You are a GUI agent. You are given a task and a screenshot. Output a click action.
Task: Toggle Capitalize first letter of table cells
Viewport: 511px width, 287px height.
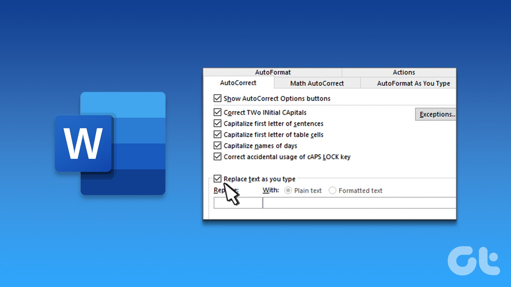click(217, 134)
